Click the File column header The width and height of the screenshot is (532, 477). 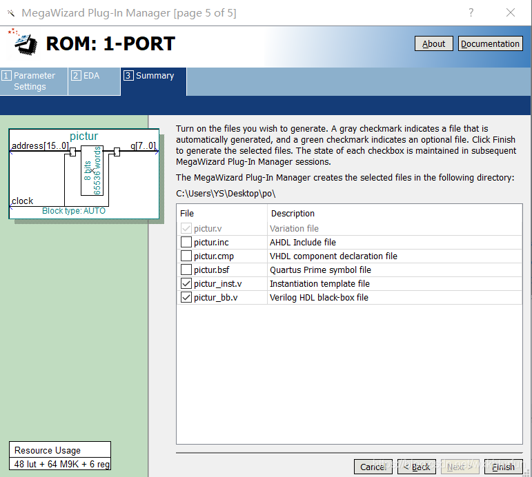tap(187, 213)
